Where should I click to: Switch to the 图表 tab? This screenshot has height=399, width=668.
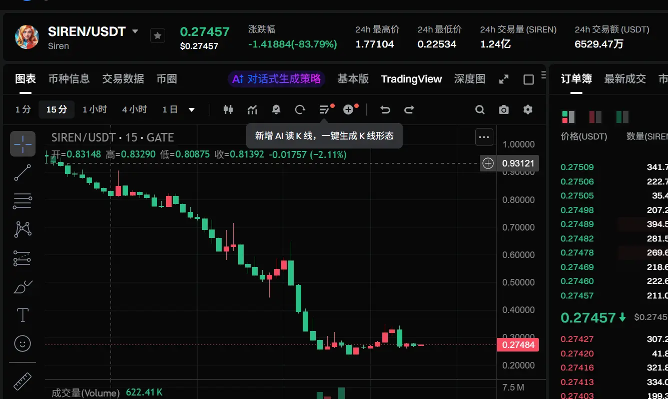26,78
